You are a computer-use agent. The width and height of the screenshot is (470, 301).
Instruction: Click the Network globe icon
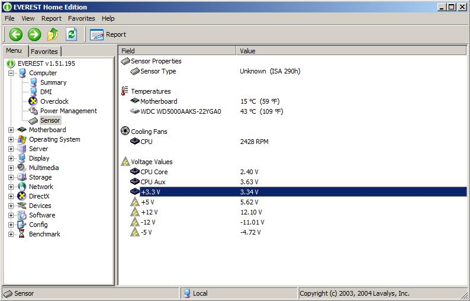pyautogui.click(x=22, y=187)
